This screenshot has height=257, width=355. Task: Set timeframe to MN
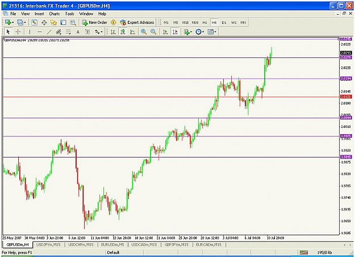(x=243, y=22)
